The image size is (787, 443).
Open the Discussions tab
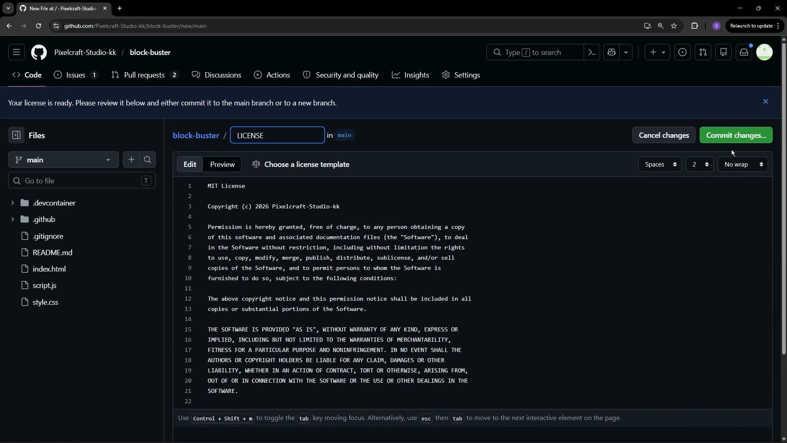point(216,75)
